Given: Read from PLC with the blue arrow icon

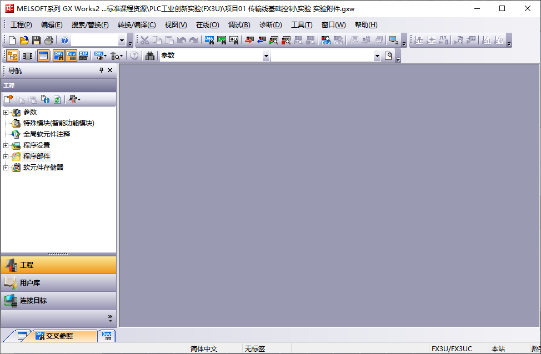Looking at the screenshot, I should [x=262, y=41].
